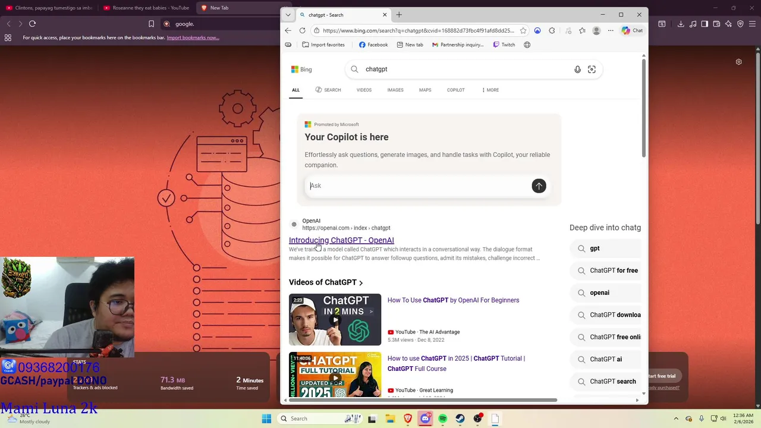Open the Copilot Chat button in Edge
Viewport: 761px width, 428px height.
click(632, 30)
